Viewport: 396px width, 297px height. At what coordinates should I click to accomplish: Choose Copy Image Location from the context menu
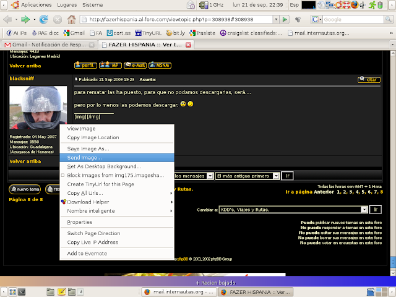point(117,137)
